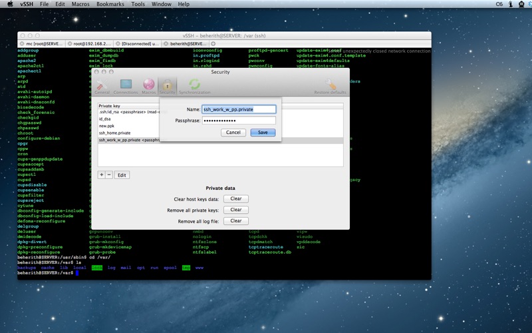532x333 pixels.
Task: Switch to the [Disconnected] tab
Action: point(140,43)
